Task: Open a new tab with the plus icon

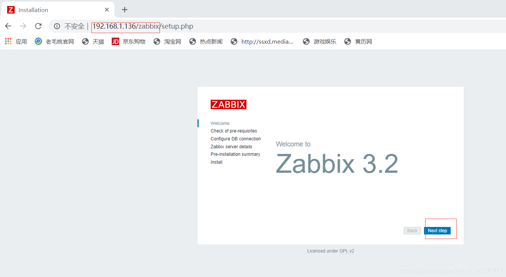Action: [x=125, y=10]
